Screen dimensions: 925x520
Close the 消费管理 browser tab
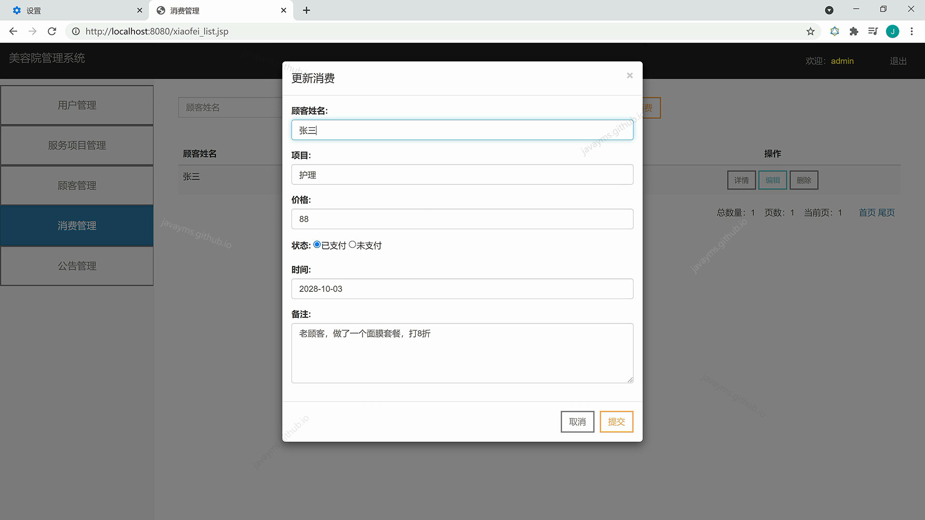[283, 10]
